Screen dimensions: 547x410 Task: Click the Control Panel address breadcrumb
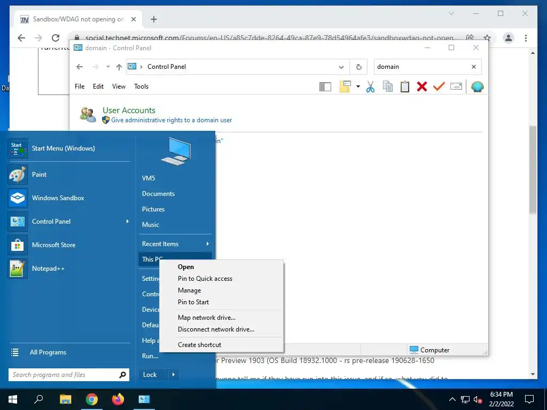167,67
